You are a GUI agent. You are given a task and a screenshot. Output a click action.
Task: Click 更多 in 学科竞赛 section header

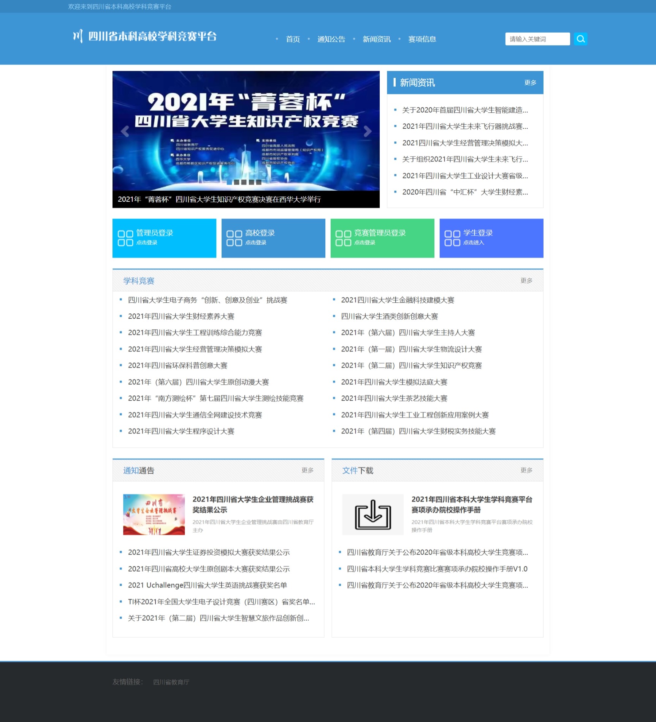tap(526, 280)
